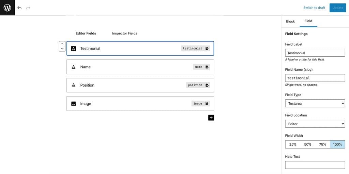Viewport: 349px width, 174px height.
Task: Click the Field Settings heading
Action: [x=296, y=34]
